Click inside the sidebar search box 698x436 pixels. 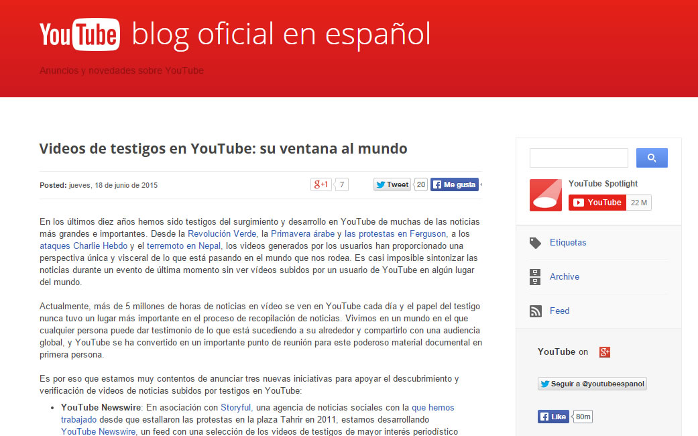coord(578,157)
